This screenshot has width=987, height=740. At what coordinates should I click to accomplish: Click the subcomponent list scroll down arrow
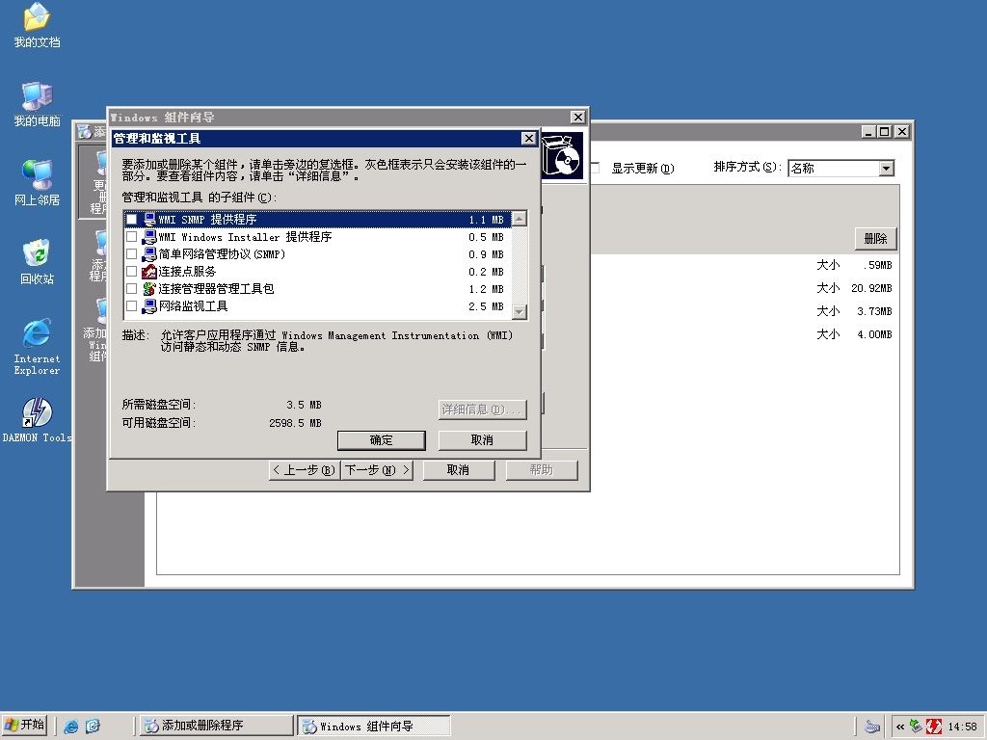point(520,311)
